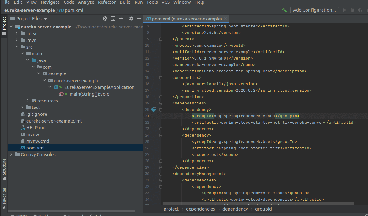The image size is (368, 216).
Task: Click the fold marker on line 9
Action: point(161,39)
